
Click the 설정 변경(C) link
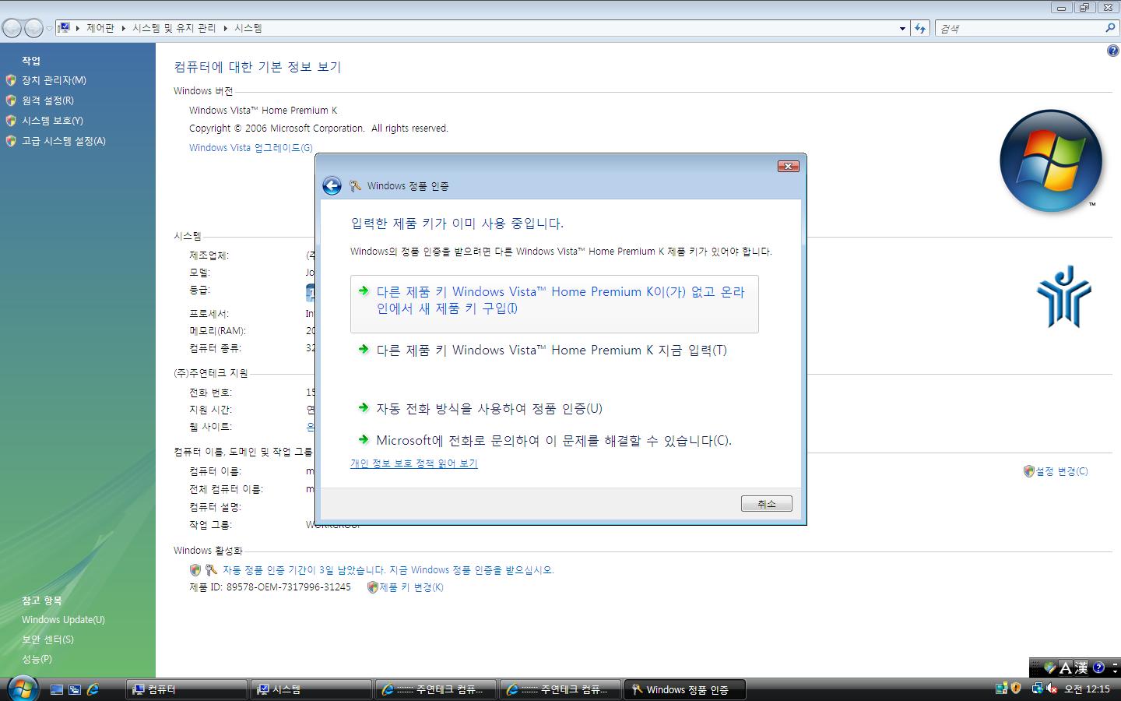[1062, 471]
